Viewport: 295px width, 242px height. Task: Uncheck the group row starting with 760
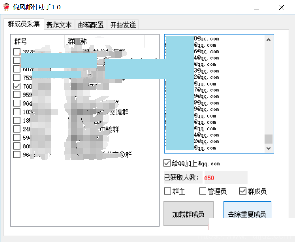click(x=17, y=86)
